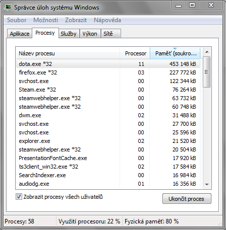Click the 31 488 kB memory value
This screenshot has width=226, height=230.
pyautogui.click(x=184, y=115)
